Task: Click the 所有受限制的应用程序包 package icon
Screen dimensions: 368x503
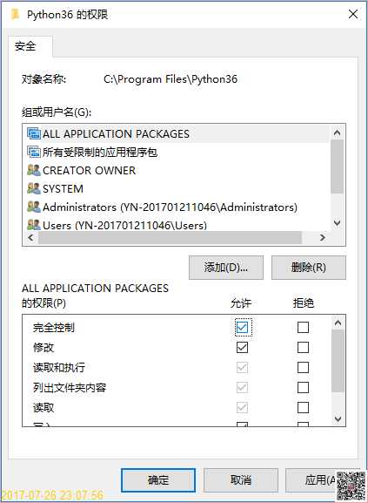Action: tap(34, 152)
